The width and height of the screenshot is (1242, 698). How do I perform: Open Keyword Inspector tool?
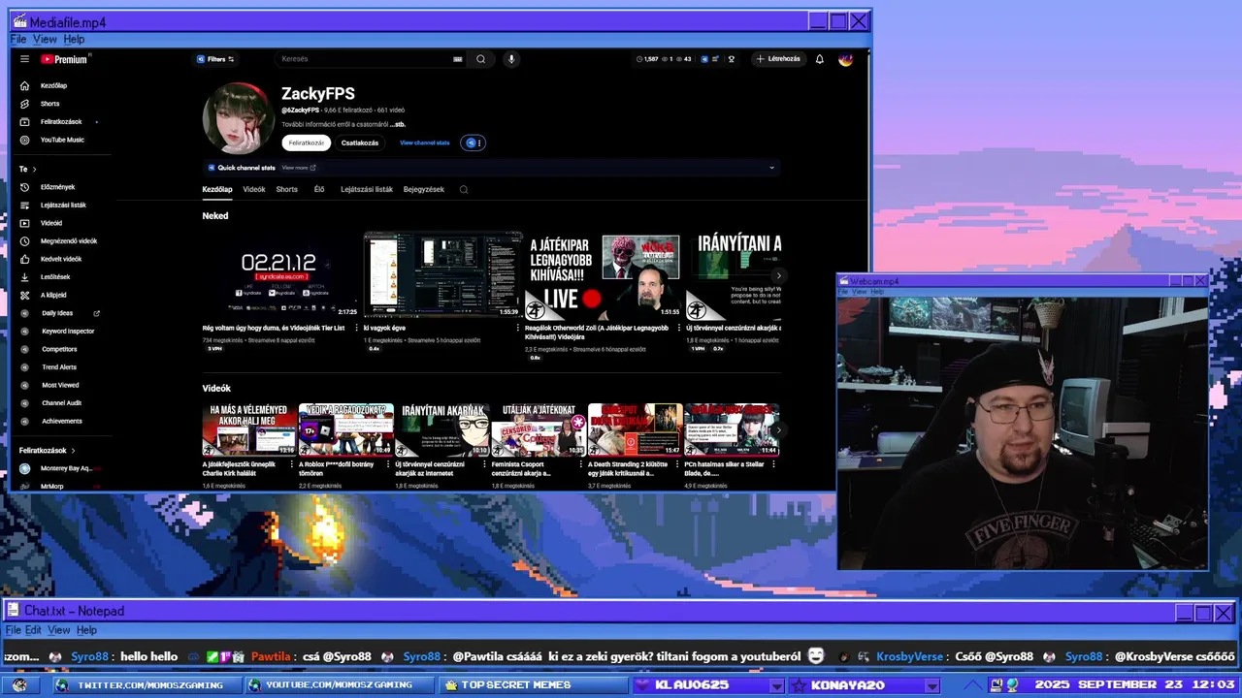(x=68, y=331)
